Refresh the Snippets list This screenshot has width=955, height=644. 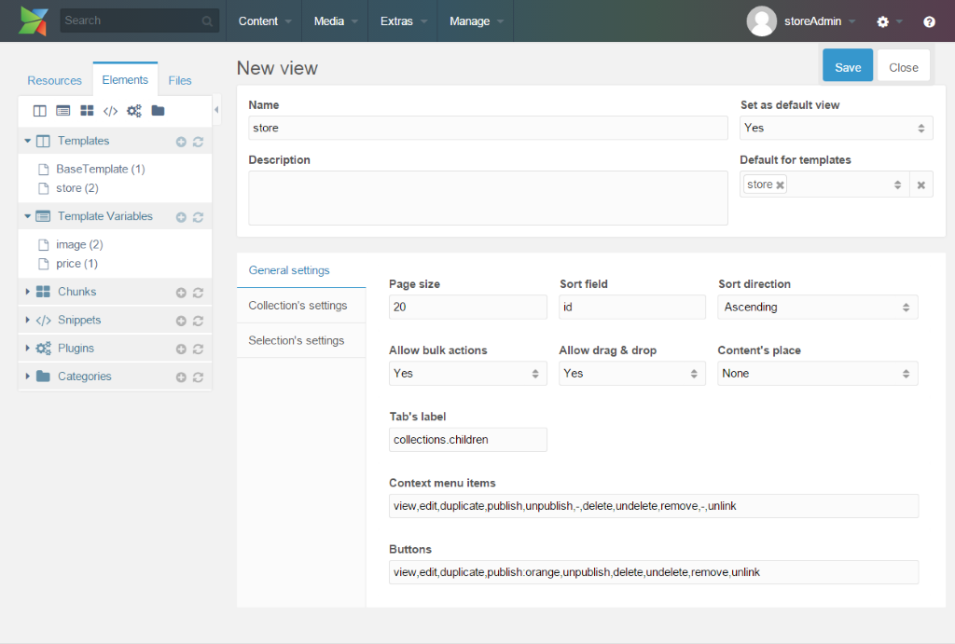tap(198, 321)
